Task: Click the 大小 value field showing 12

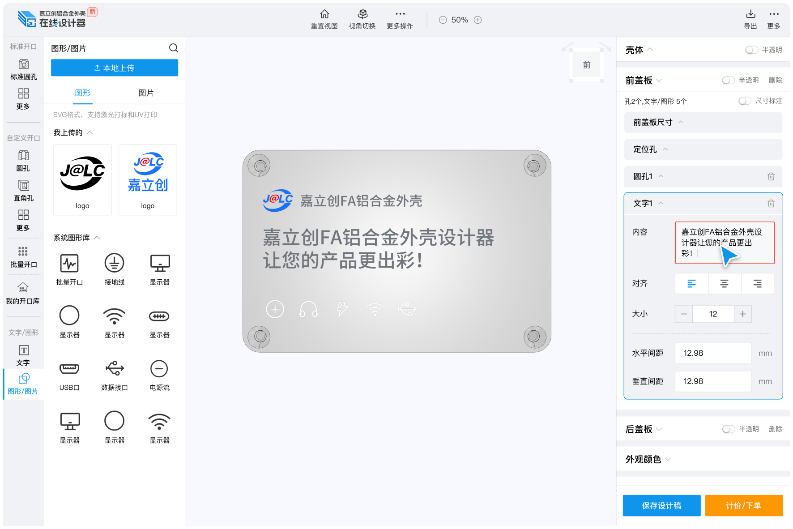Action: point(713,314)
